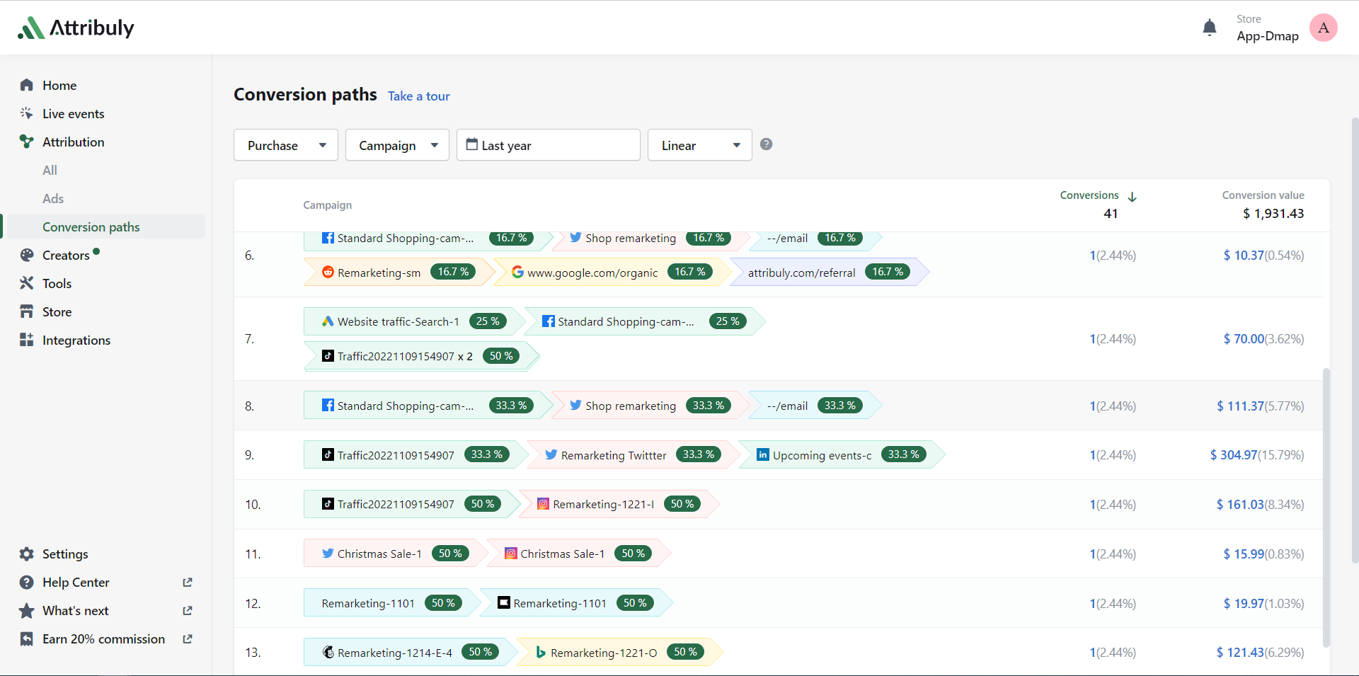Select Ads under Attribution
Screen dimensions: 1359x676
53,198
